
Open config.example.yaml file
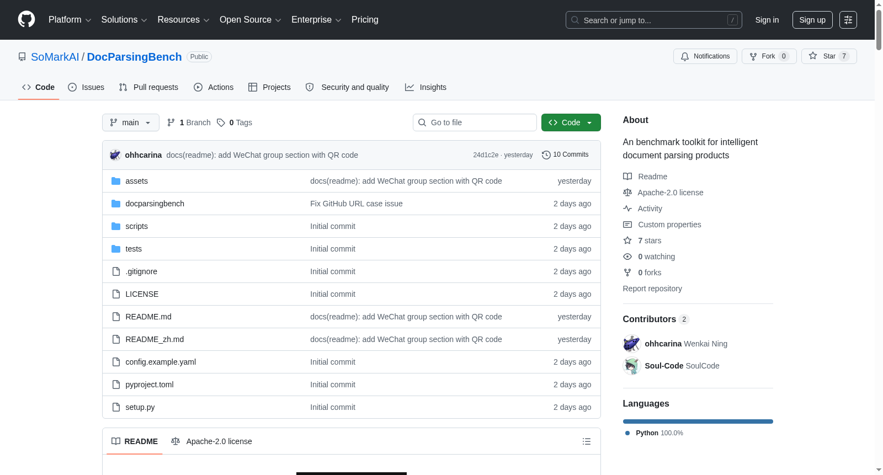coord(161,362)
